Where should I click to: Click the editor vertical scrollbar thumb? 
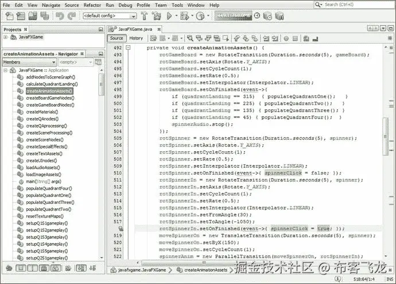386,136
